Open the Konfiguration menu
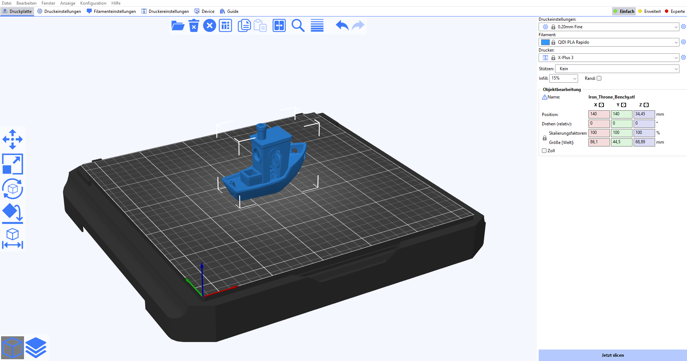 tap(93, 3)
